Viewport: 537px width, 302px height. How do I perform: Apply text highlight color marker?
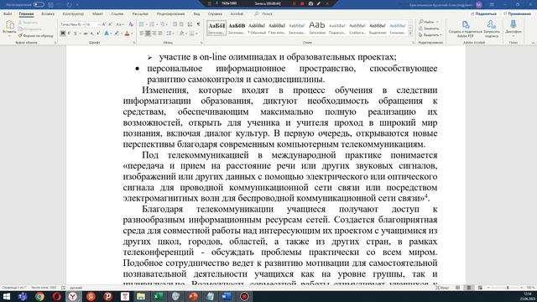click(x=117, y=34)
